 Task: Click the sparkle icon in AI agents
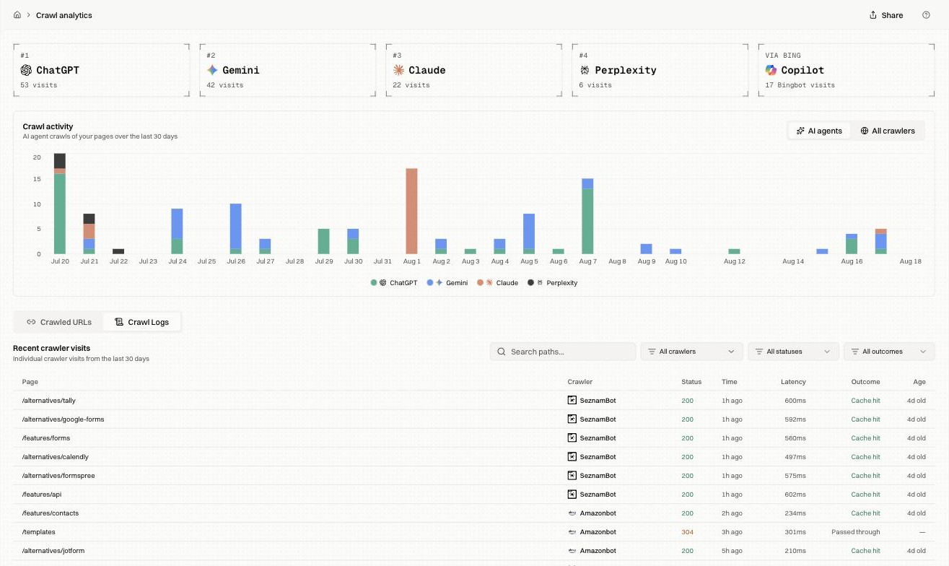tap(800, 131)
